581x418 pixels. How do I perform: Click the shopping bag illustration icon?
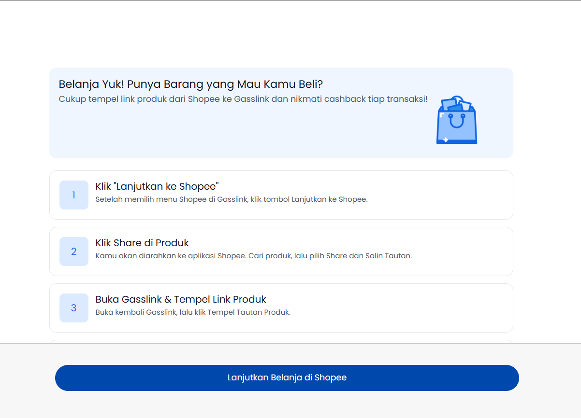click(x=456, y=120)
